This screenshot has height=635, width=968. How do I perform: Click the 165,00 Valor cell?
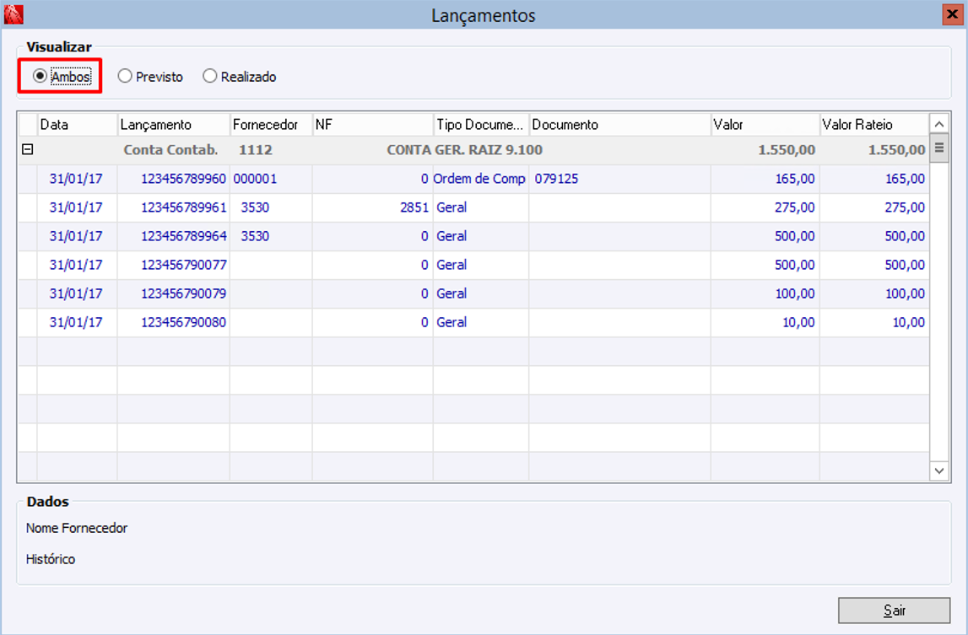[765, 179]
